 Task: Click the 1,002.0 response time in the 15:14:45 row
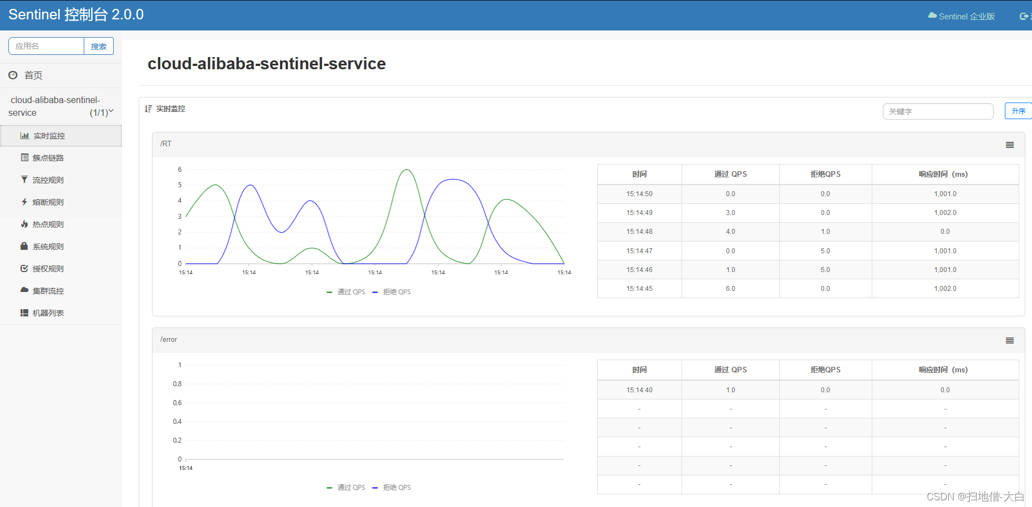(x=945, y=289)
